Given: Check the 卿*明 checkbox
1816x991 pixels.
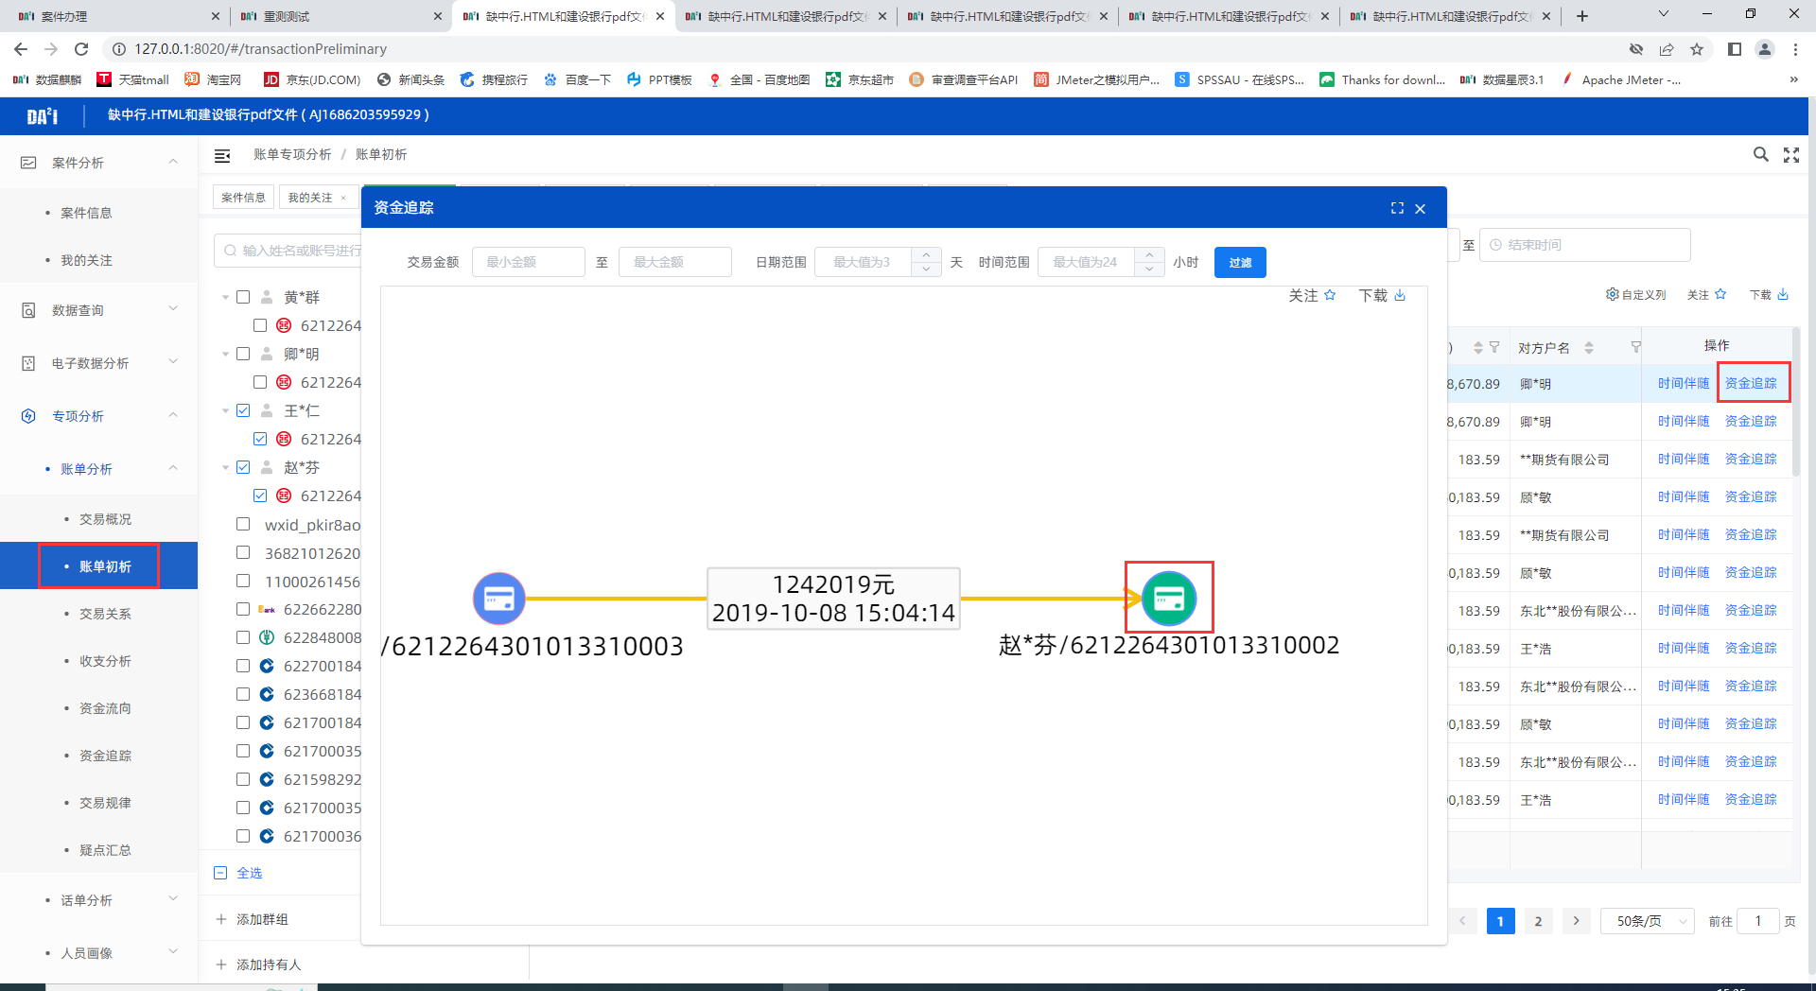Looking at the screenshot, I should click(243, 354).
